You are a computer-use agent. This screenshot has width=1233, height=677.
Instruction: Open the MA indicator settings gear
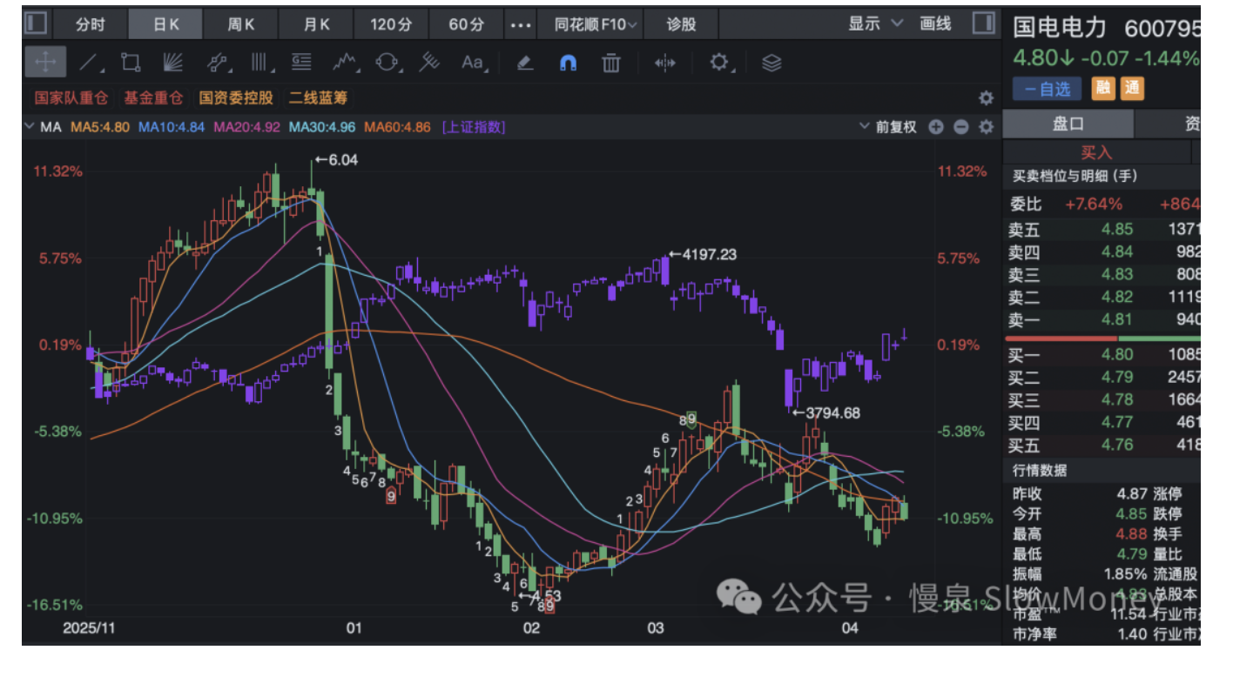pos(986,127)
